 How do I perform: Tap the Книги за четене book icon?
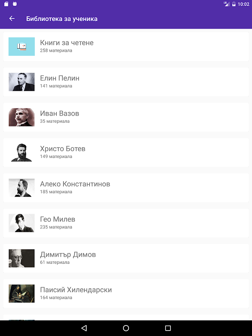tap(21, 46)
